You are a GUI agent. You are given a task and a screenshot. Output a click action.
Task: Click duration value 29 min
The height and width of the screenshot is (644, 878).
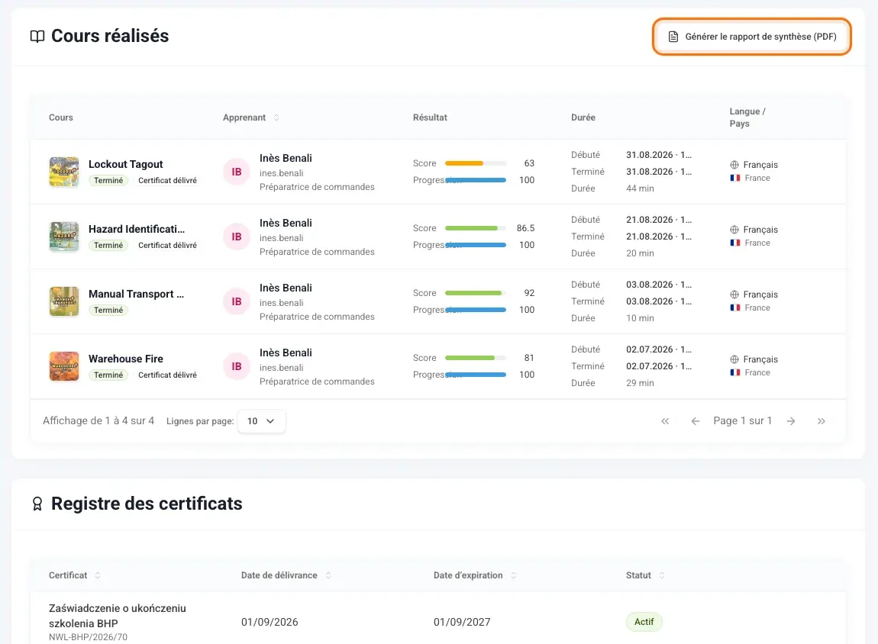tap(640, 383)
